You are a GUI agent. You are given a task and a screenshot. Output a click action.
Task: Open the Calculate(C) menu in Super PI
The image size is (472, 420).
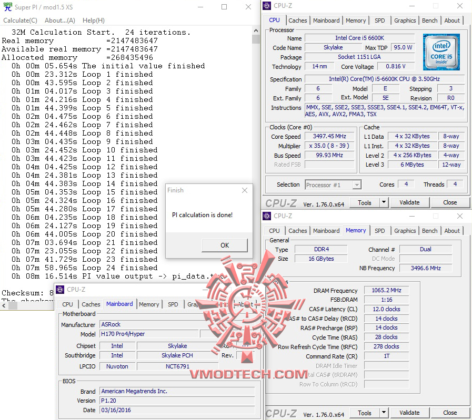point(20,21)
